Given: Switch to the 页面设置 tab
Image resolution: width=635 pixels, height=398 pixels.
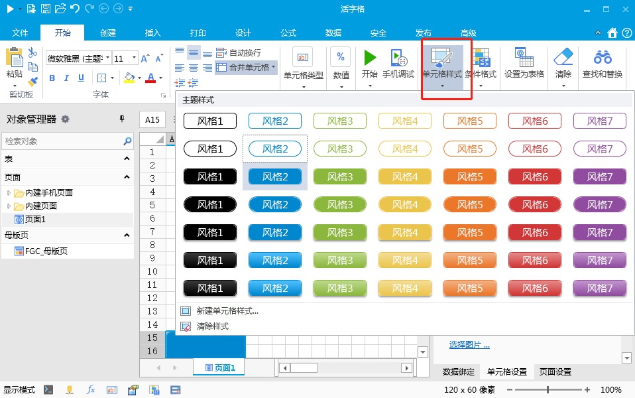Looking at the screenshot, I should click(555, 371).
